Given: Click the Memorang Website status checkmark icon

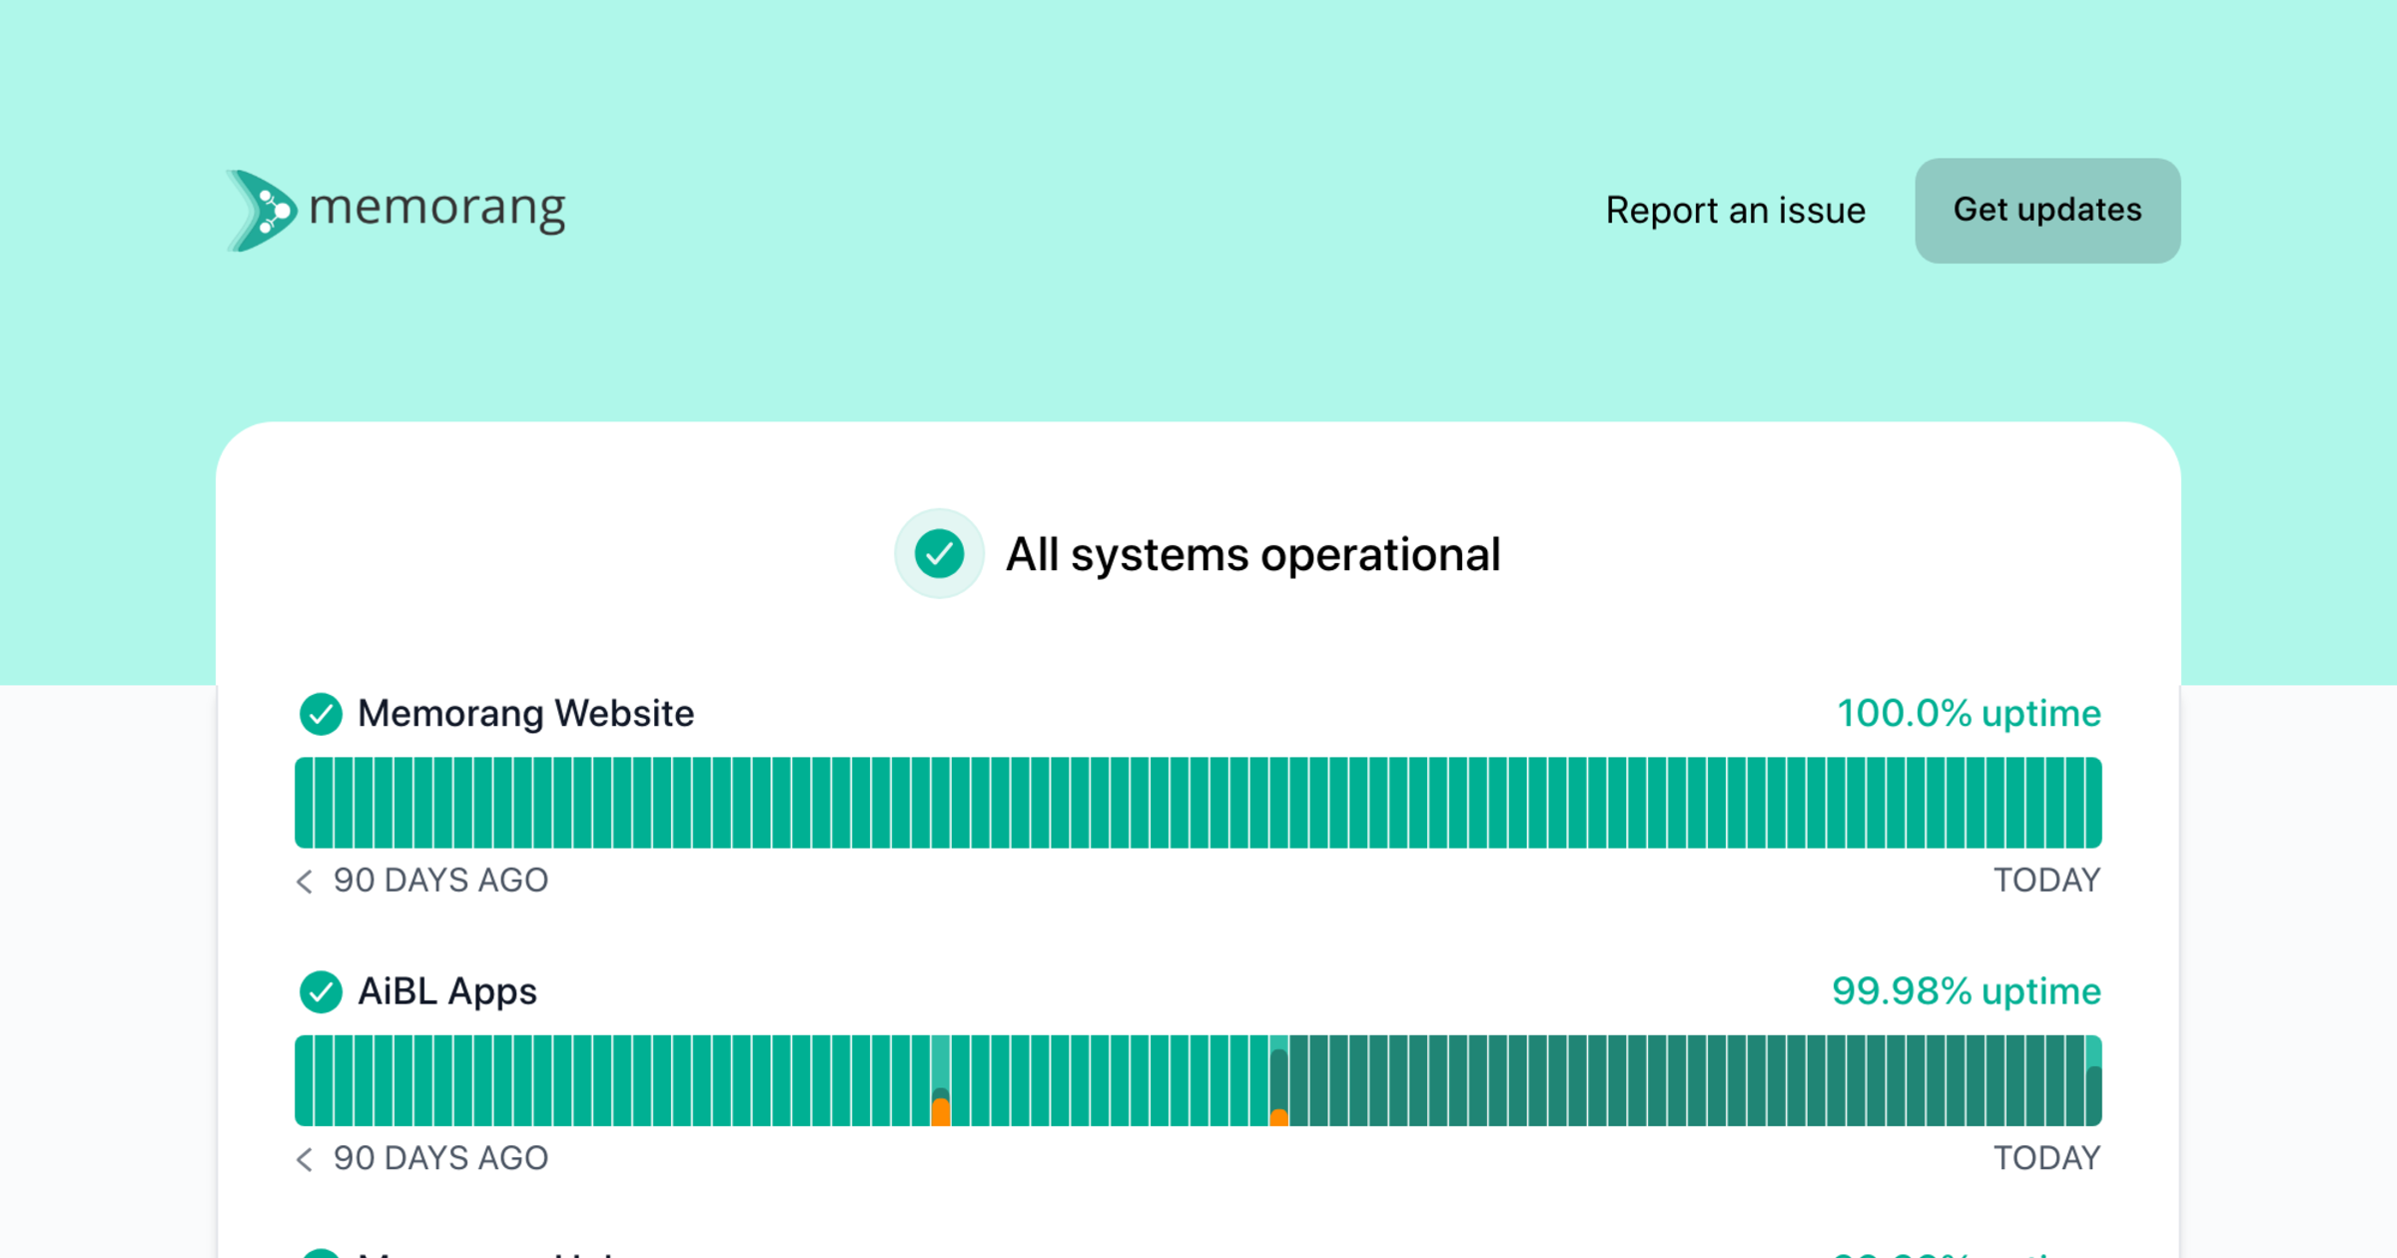Looking at the screenshot, I should pyautogui.click(x=321, y=714).
